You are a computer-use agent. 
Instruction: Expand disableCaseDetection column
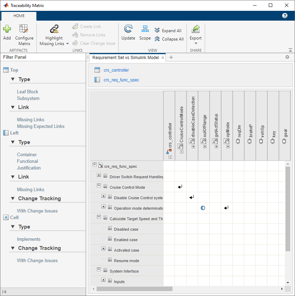193,147
